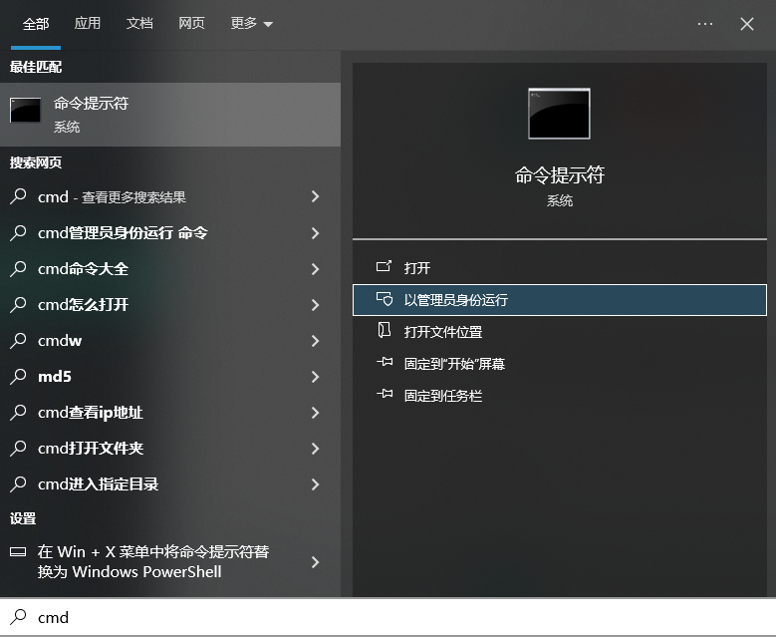Screen dimensions: 776x637
Task: Switch to the 全部 tab
Action: tap(36, 24)
